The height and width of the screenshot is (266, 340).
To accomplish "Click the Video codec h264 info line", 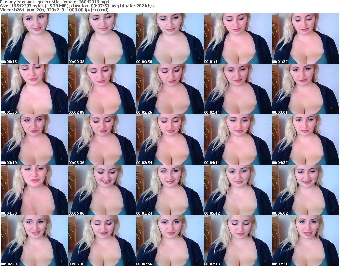I will (54, 10).
